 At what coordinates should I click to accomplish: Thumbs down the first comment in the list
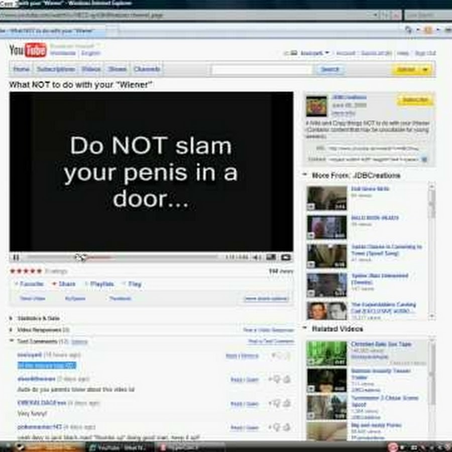[x=287, y=356]
